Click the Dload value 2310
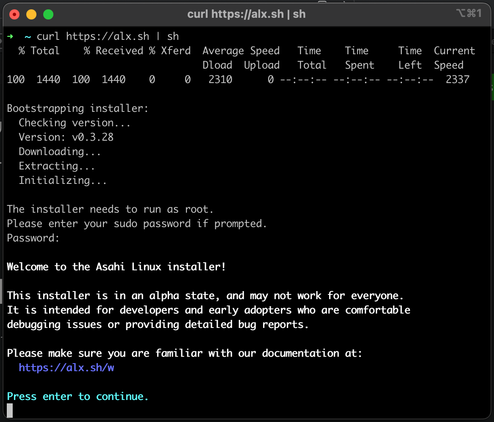494x422 pixels. (x=220, y=79)
